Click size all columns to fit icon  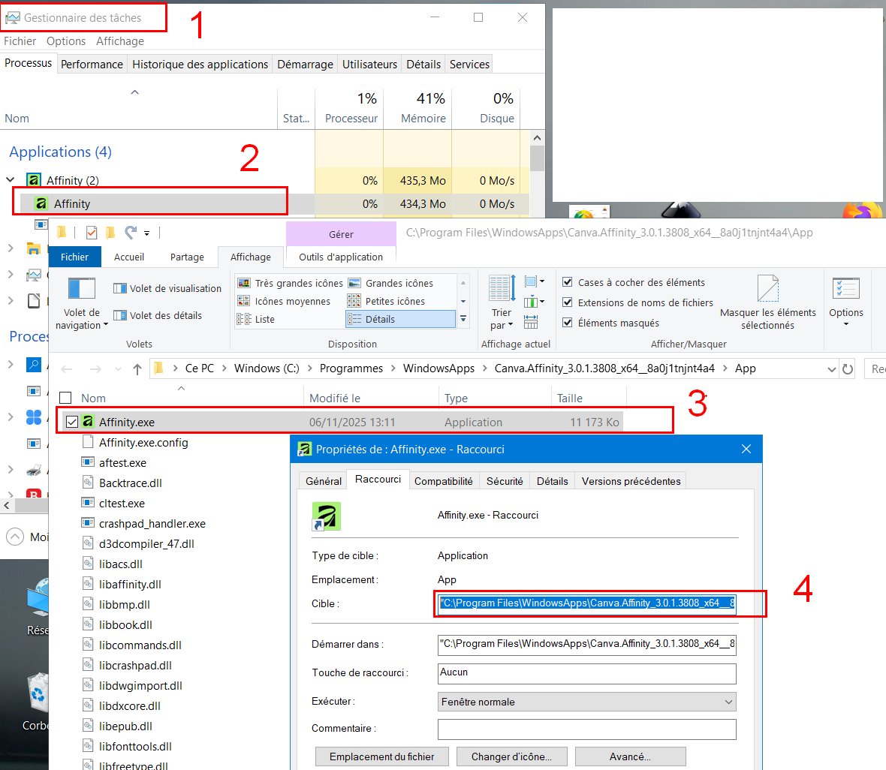531,322
